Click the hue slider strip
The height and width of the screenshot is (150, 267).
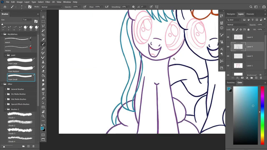pyautogui.click(x=262, y=115)
